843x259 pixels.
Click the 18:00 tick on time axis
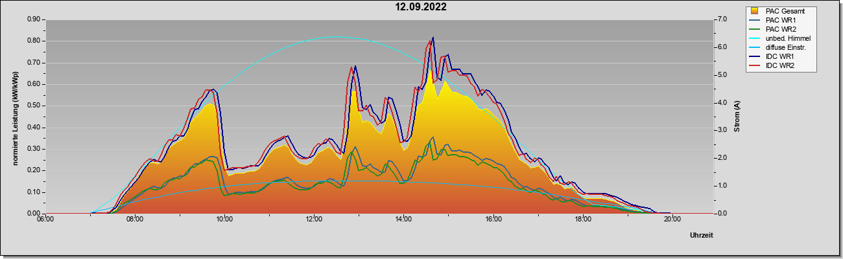[582, 220]
